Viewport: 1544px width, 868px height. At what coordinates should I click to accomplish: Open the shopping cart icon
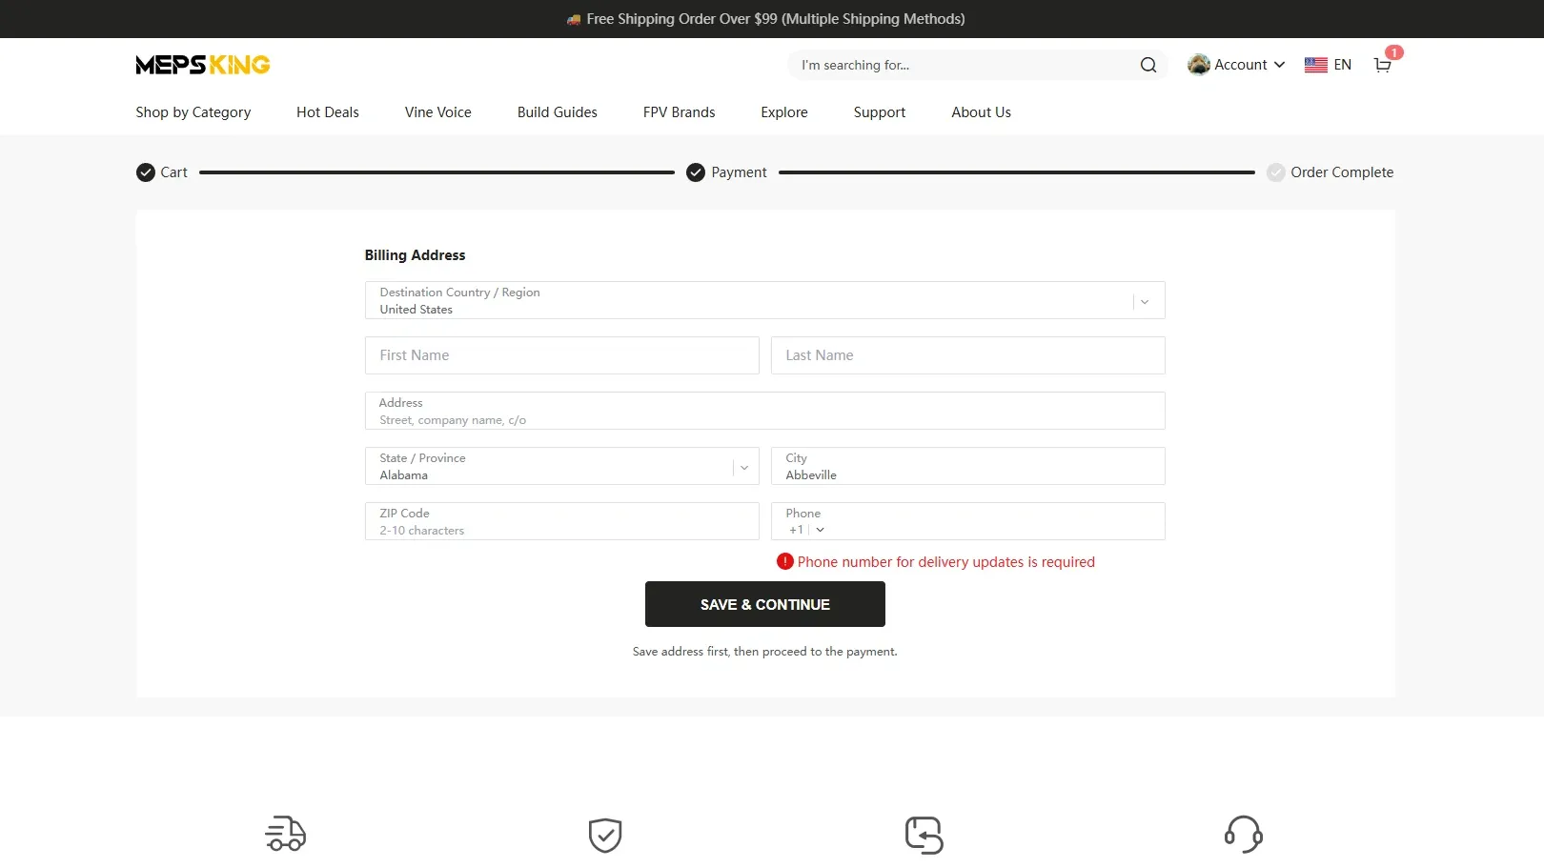(1382, 65)
